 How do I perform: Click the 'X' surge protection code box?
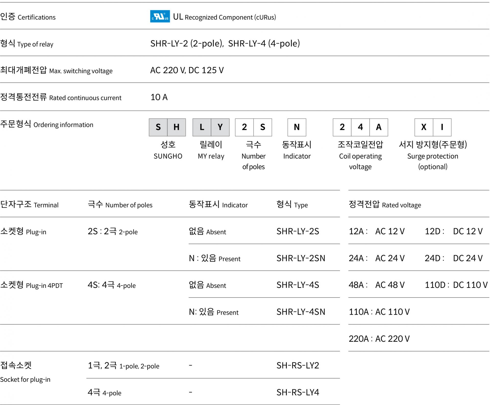click(424, 127)
